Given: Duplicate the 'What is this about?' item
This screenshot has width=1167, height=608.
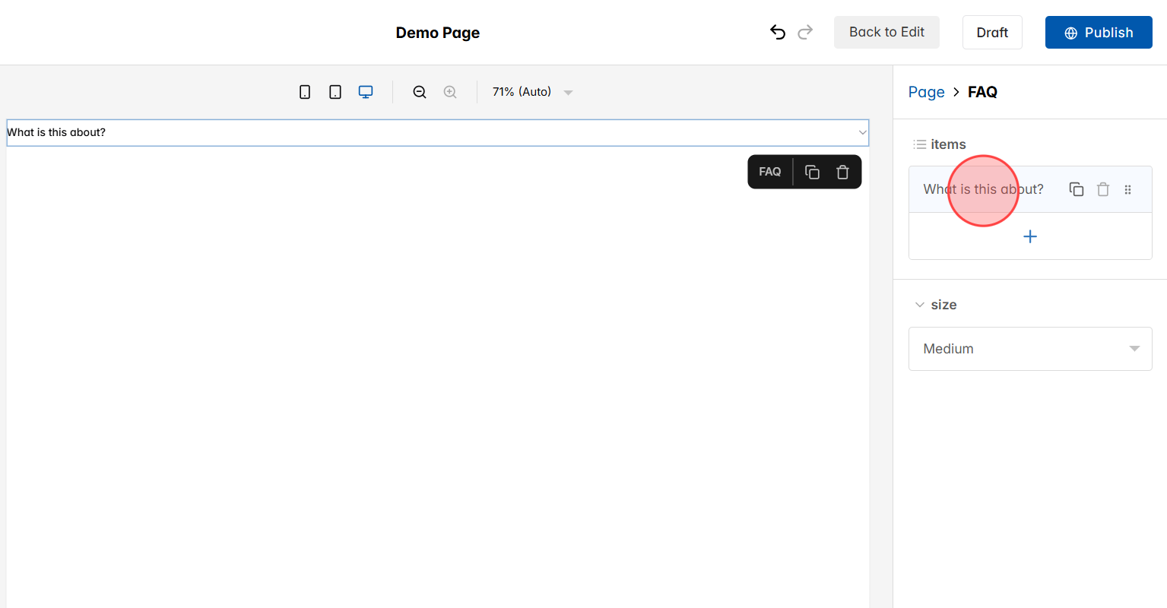Looking at the screenshot, I should click(1077, 188).
